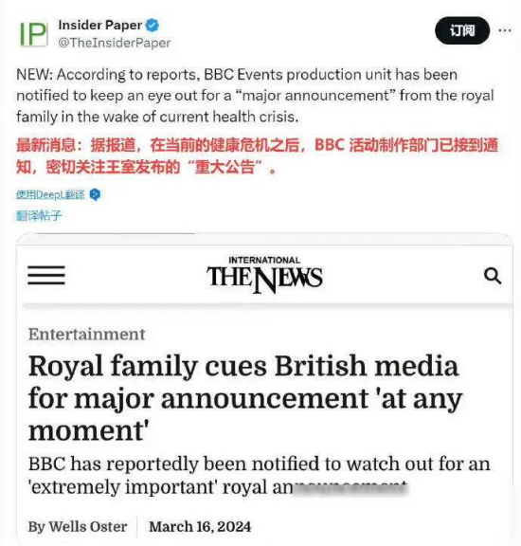This screenshot has height=546, width=521.
Task: Open the Insider Paper profile avatar
Action: click(34, 34)
